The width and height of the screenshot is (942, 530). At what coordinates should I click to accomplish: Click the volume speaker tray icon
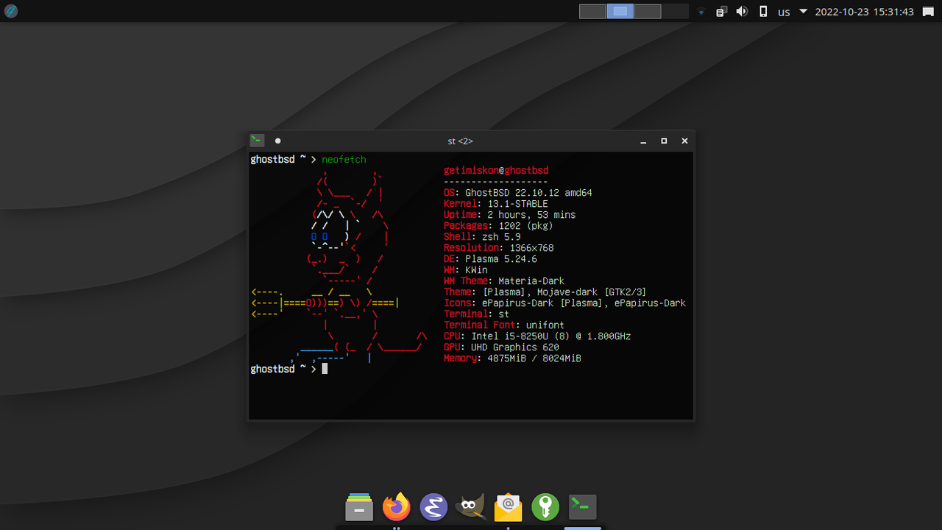tap(742, 12)
